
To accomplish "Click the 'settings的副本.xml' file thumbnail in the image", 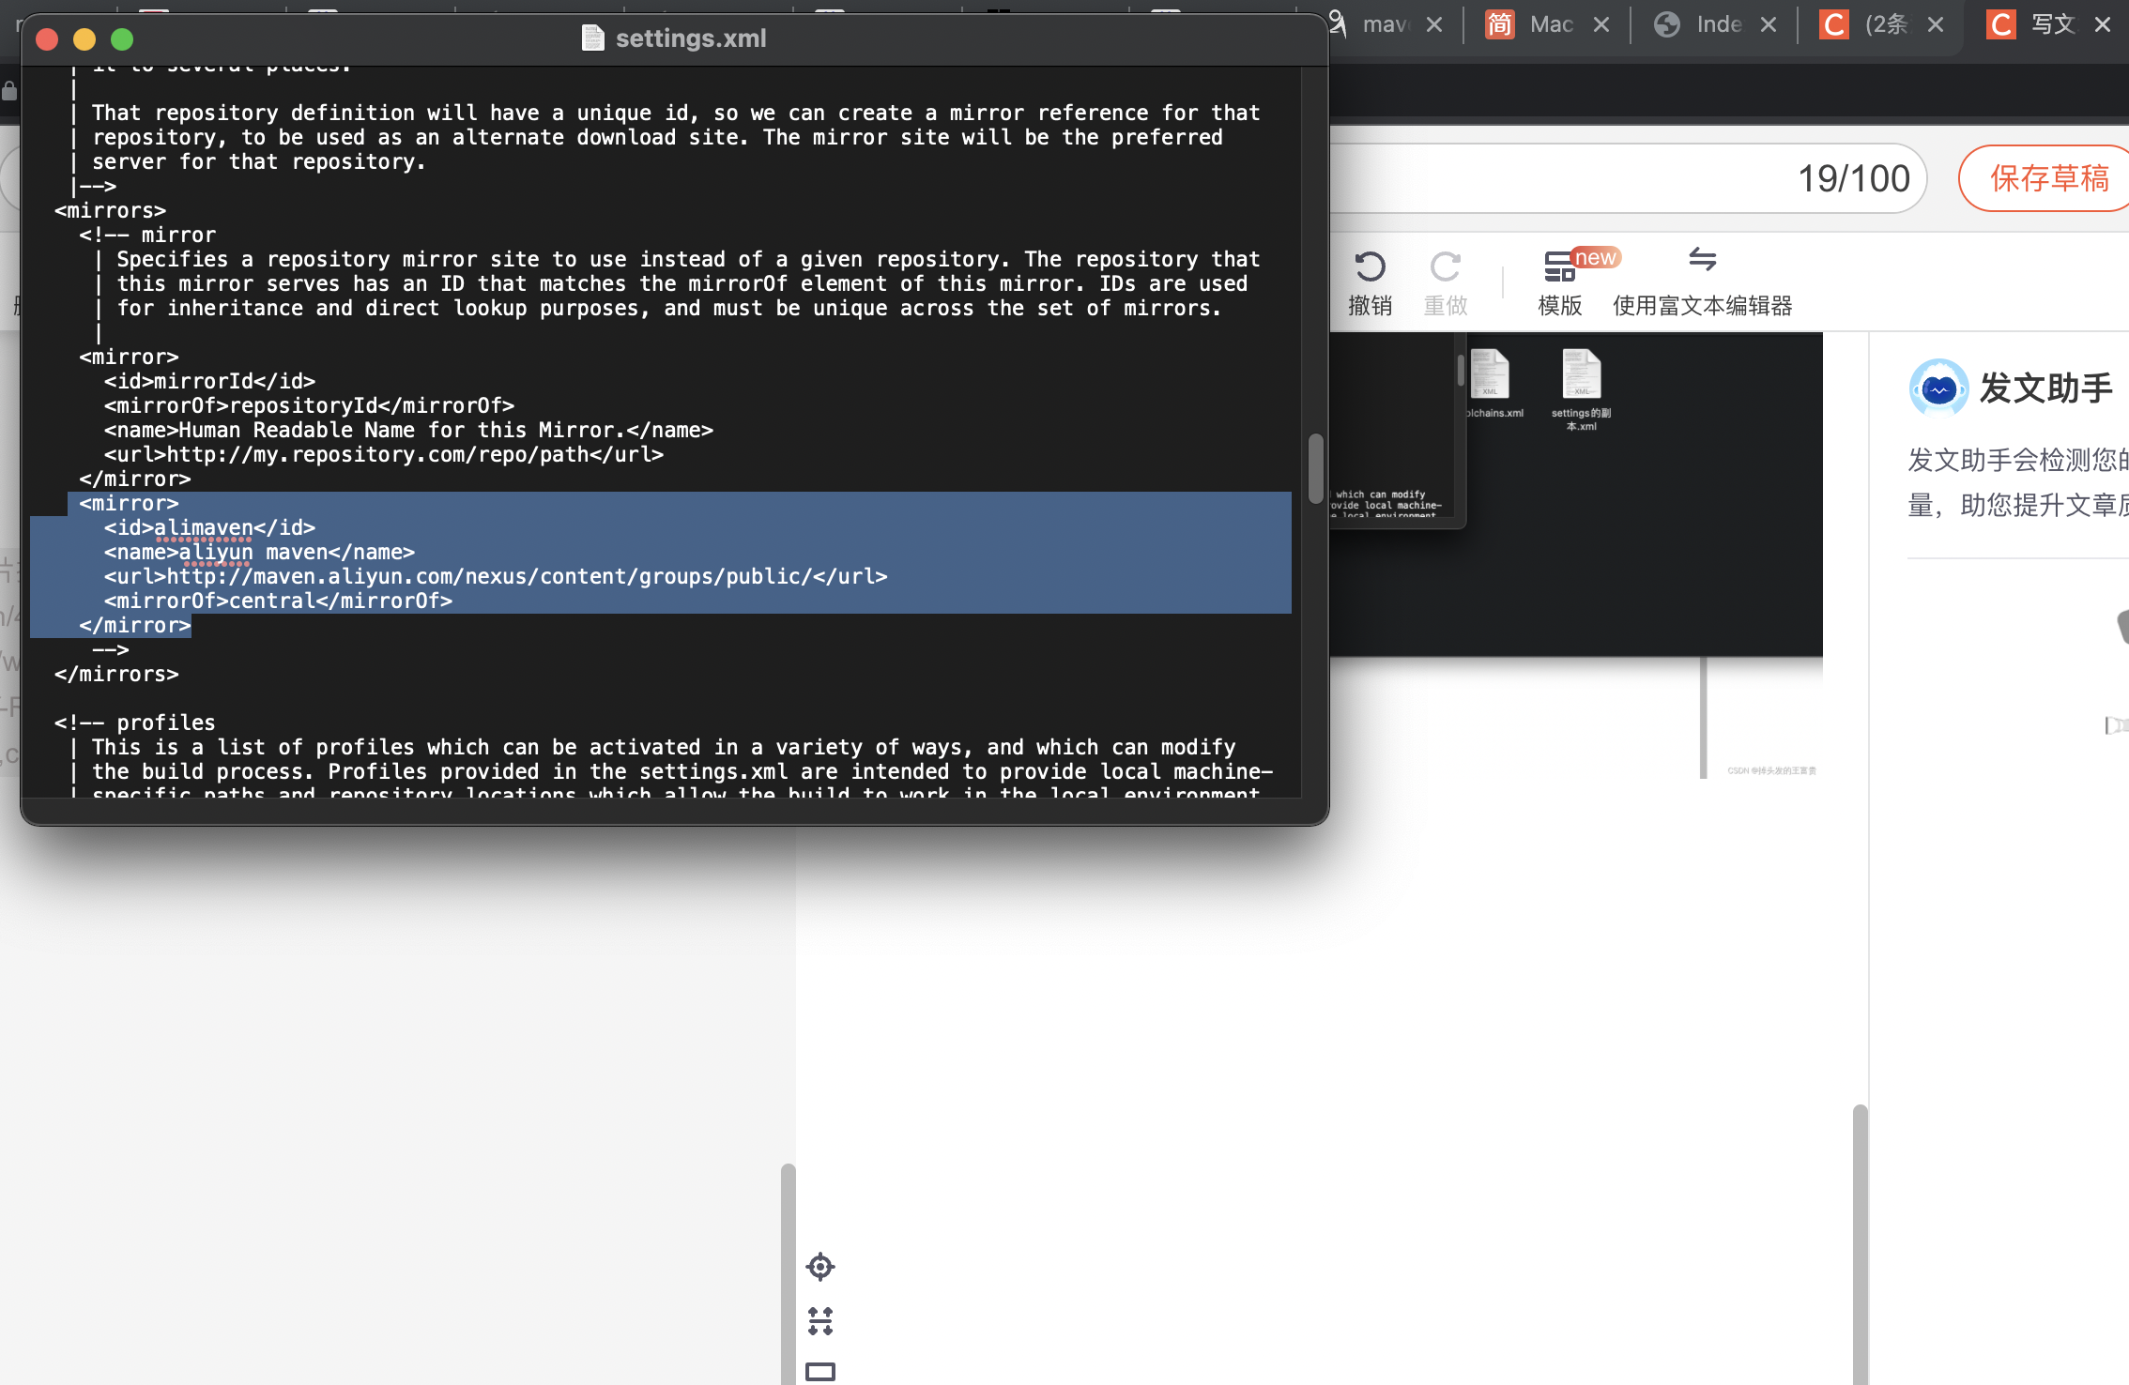I will click(x=1581, y=389).
